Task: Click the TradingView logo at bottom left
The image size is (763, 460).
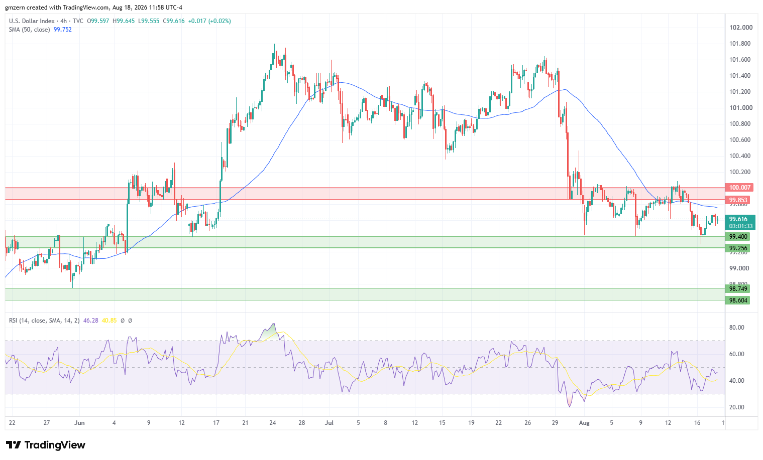Action: tap(46, 445)
